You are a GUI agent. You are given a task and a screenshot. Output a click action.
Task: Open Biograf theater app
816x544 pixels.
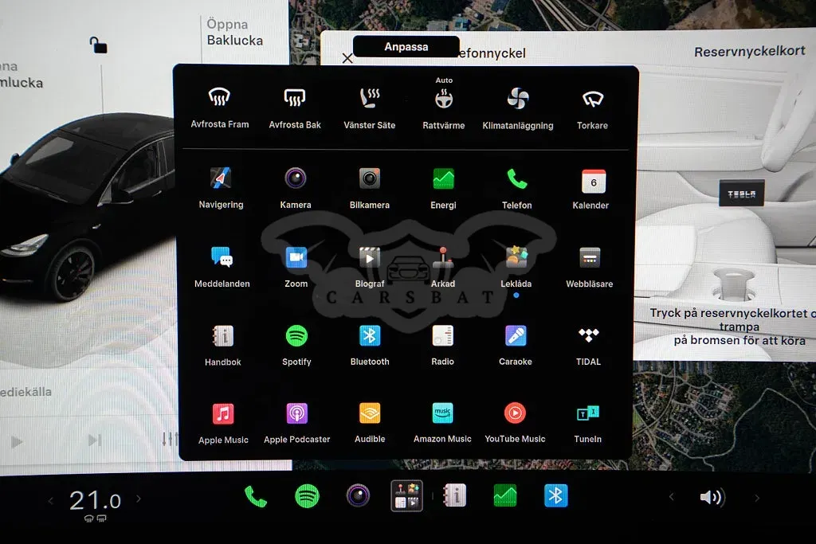point(370,267)
